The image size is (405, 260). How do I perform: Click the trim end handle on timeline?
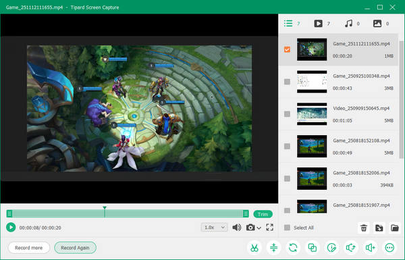[x=246, y=213]
